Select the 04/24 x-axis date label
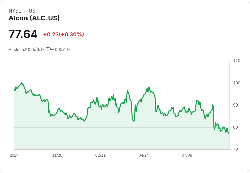Image resolution: width=250 pixels, height=173 pixels. (144, 155)
